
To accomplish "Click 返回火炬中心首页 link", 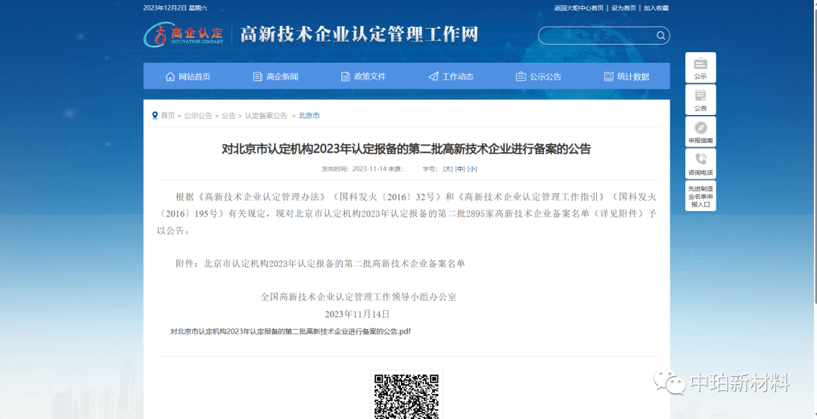I will tap(579, 8).
